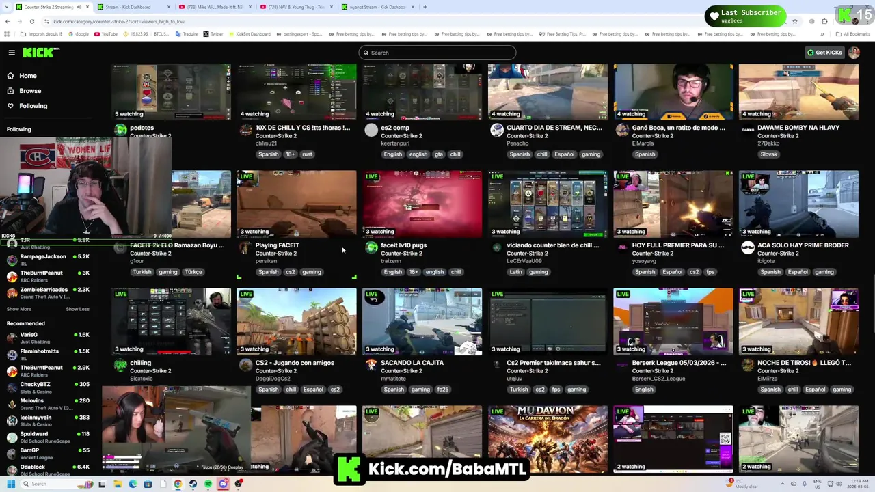Viewport: 875px width, 492px height.
Task: Open 'HOY FULL PREMIER PARA SU' stream title
Action: (x=678, y=245)
